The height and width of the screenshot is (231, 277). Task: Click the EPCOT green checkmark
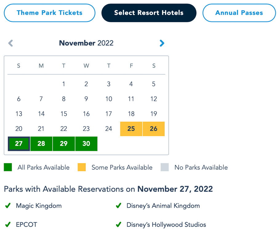coord(8,225)
